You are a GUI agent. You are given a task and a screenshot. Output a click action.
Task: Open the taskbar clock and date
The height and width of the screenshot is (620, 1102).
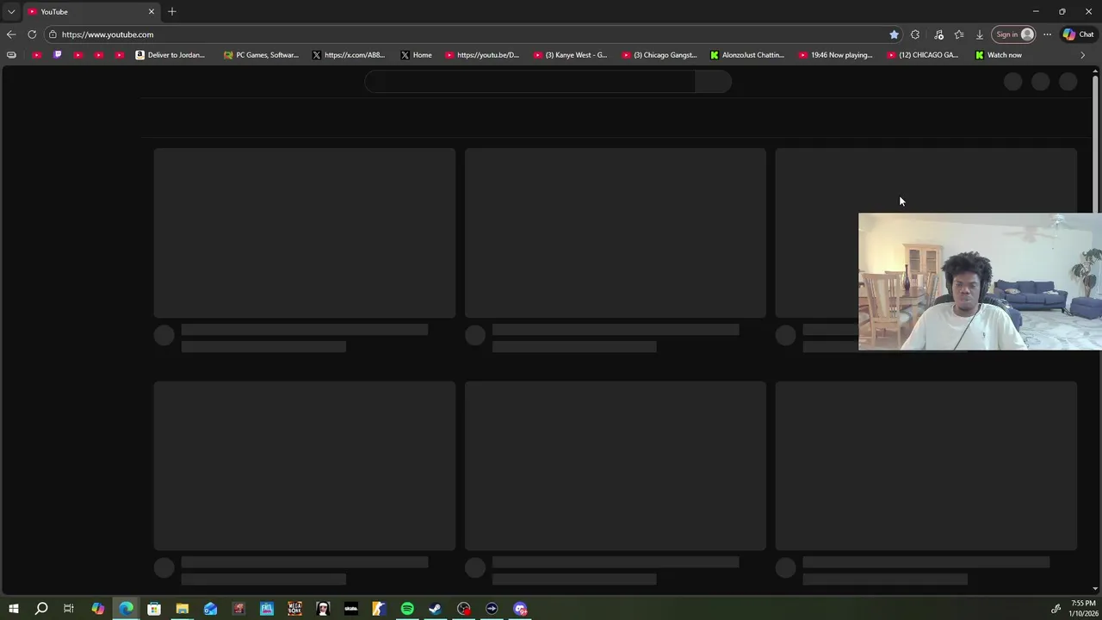pos(1083,609)
